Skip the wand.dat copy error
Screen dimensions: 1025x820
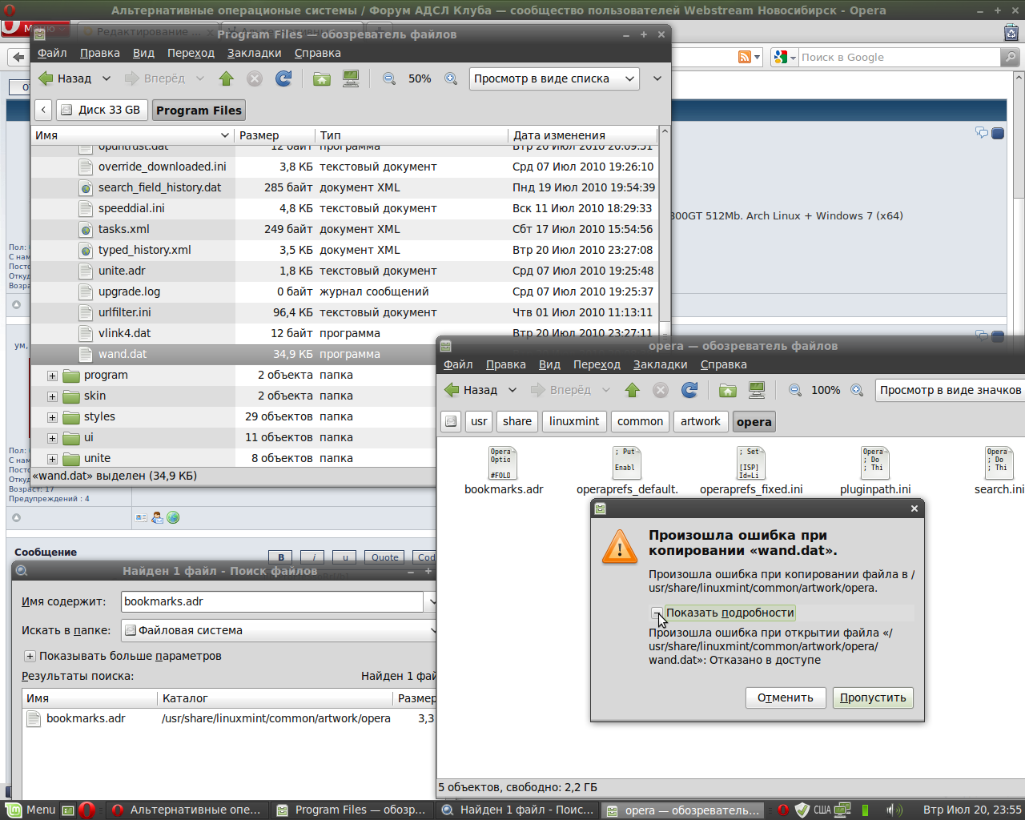point(873,697)
